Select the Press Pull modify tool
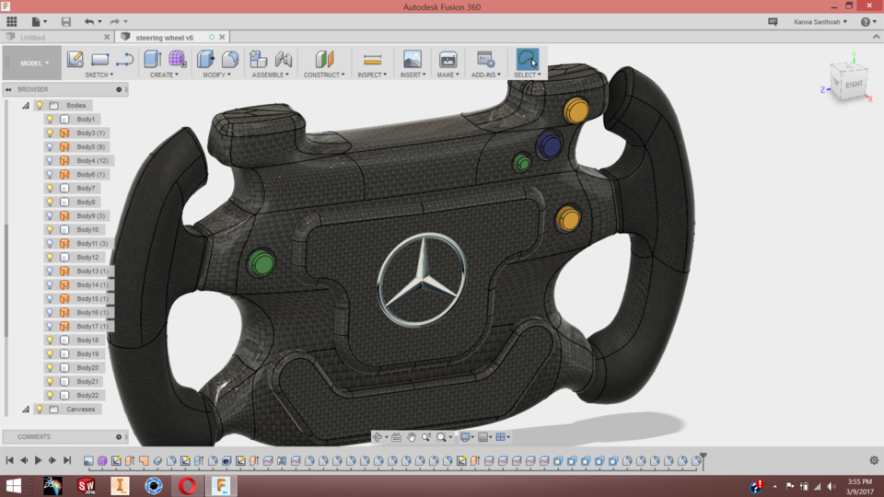884x497 pixels. tap(205, 59)
